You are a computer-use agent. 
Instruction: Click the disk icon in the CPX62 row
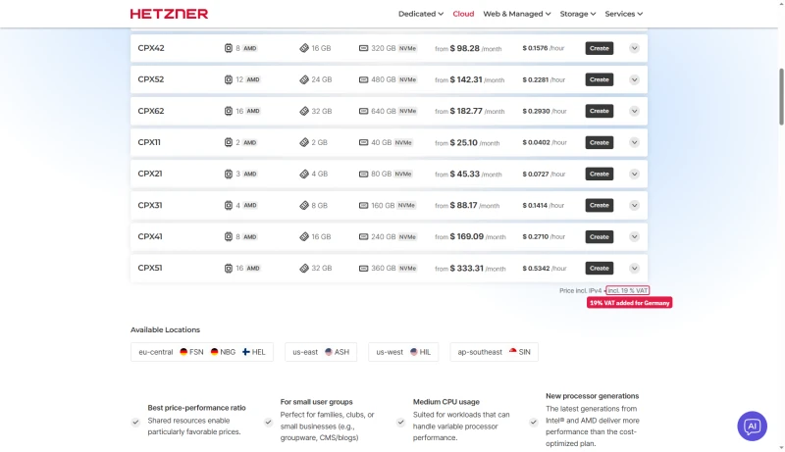pos(363,111)
